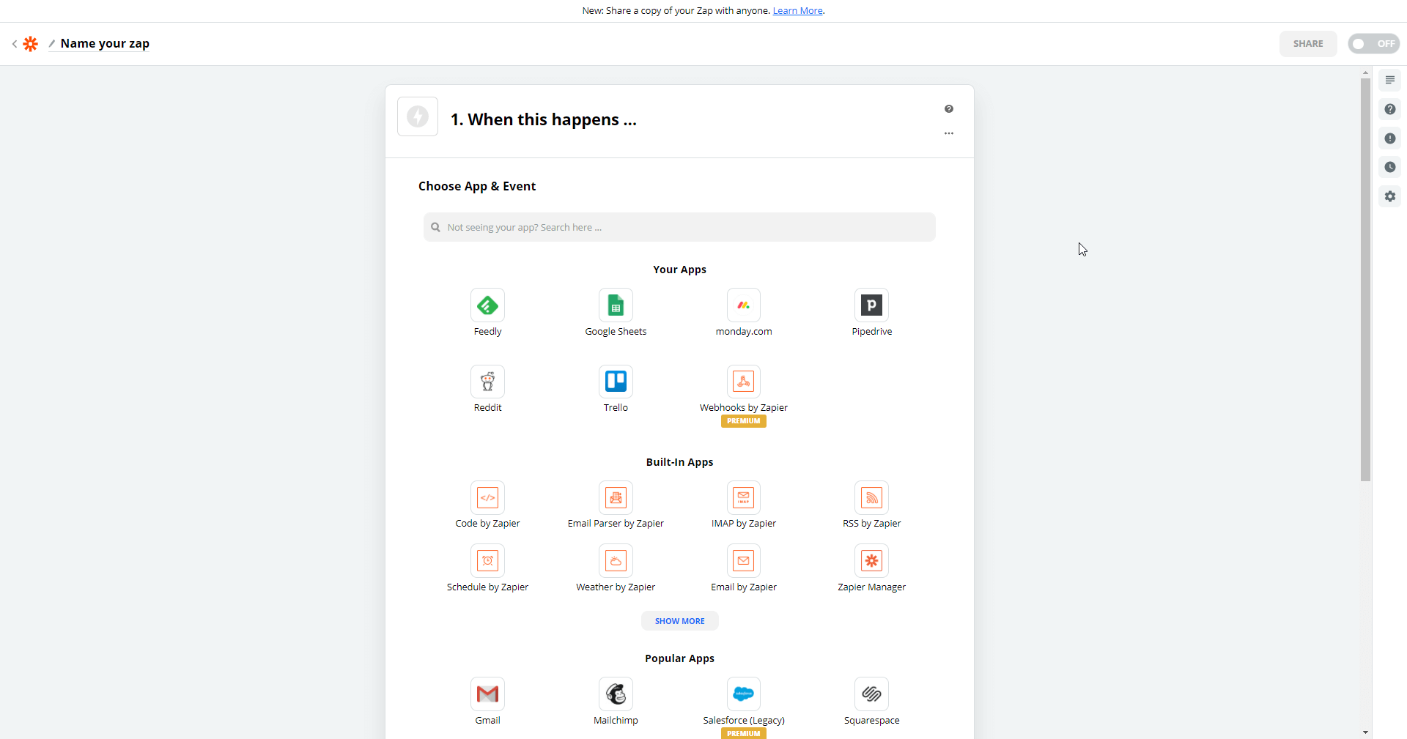Screen dimensions: 1407x739
Task: Click the scrollbar up arrow
Action: pos(1365,73)
